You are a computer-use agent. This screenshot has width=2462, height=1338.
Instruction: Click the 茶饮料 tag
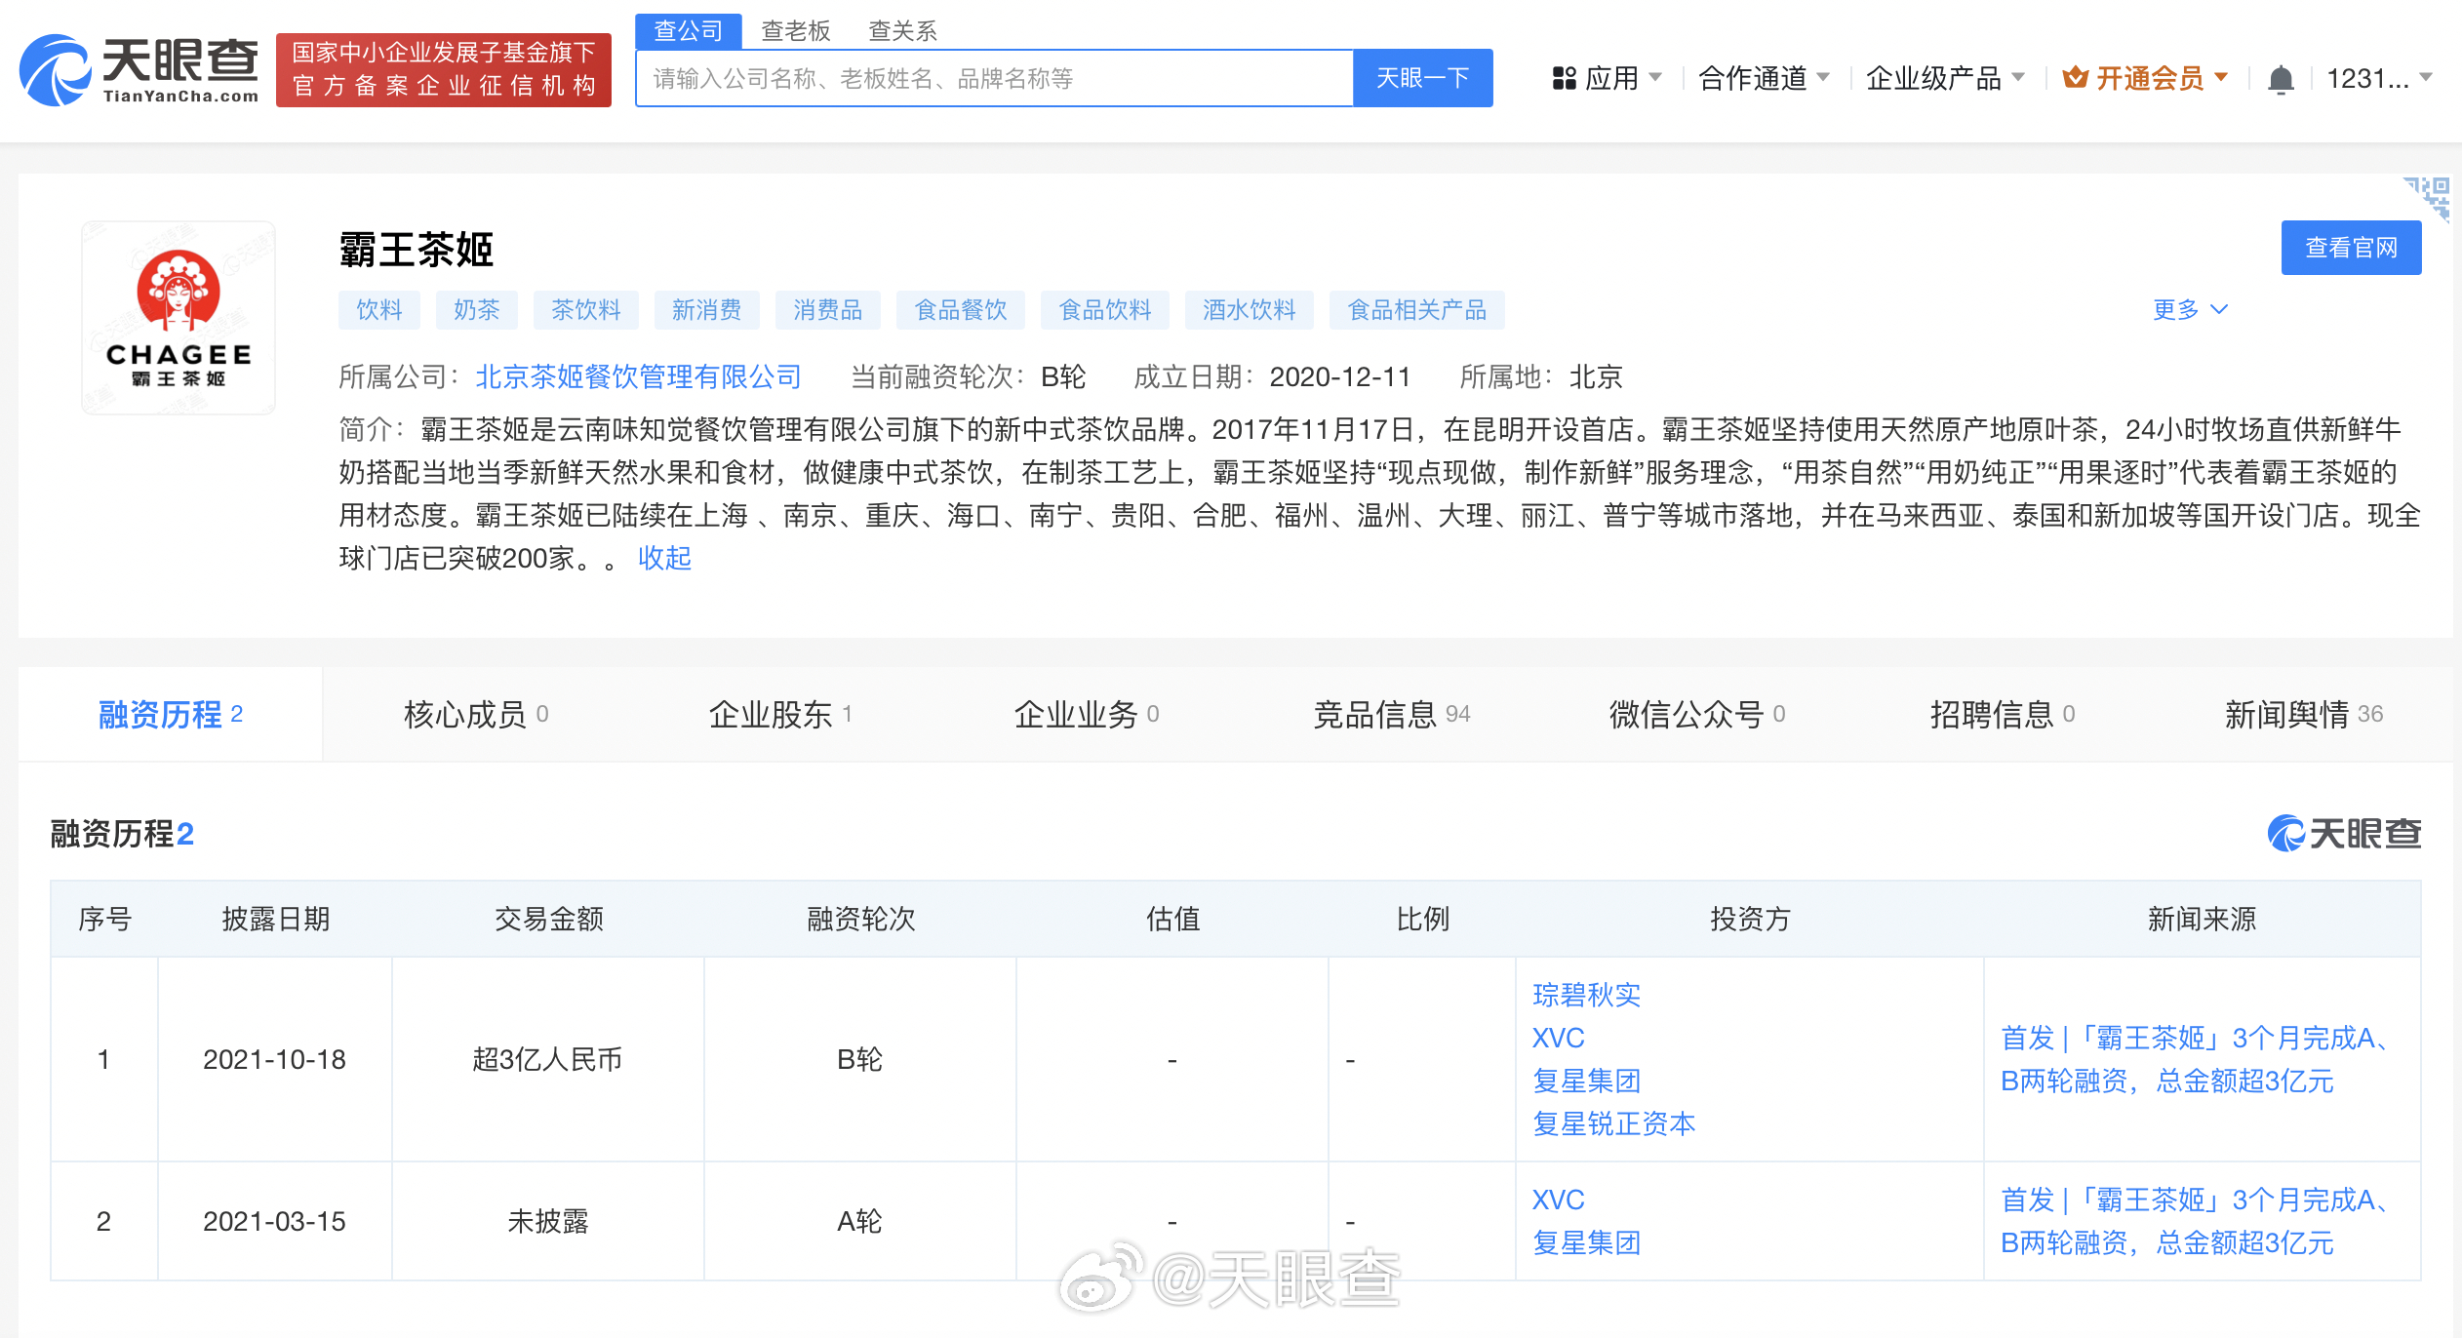[x=586, y=310]
